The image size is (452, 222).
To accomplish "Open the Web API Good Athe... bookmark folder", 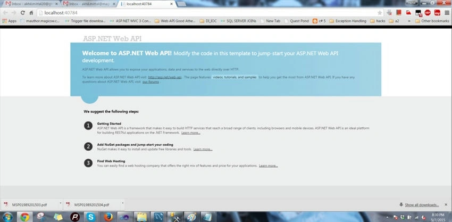I will click(175, 21).
